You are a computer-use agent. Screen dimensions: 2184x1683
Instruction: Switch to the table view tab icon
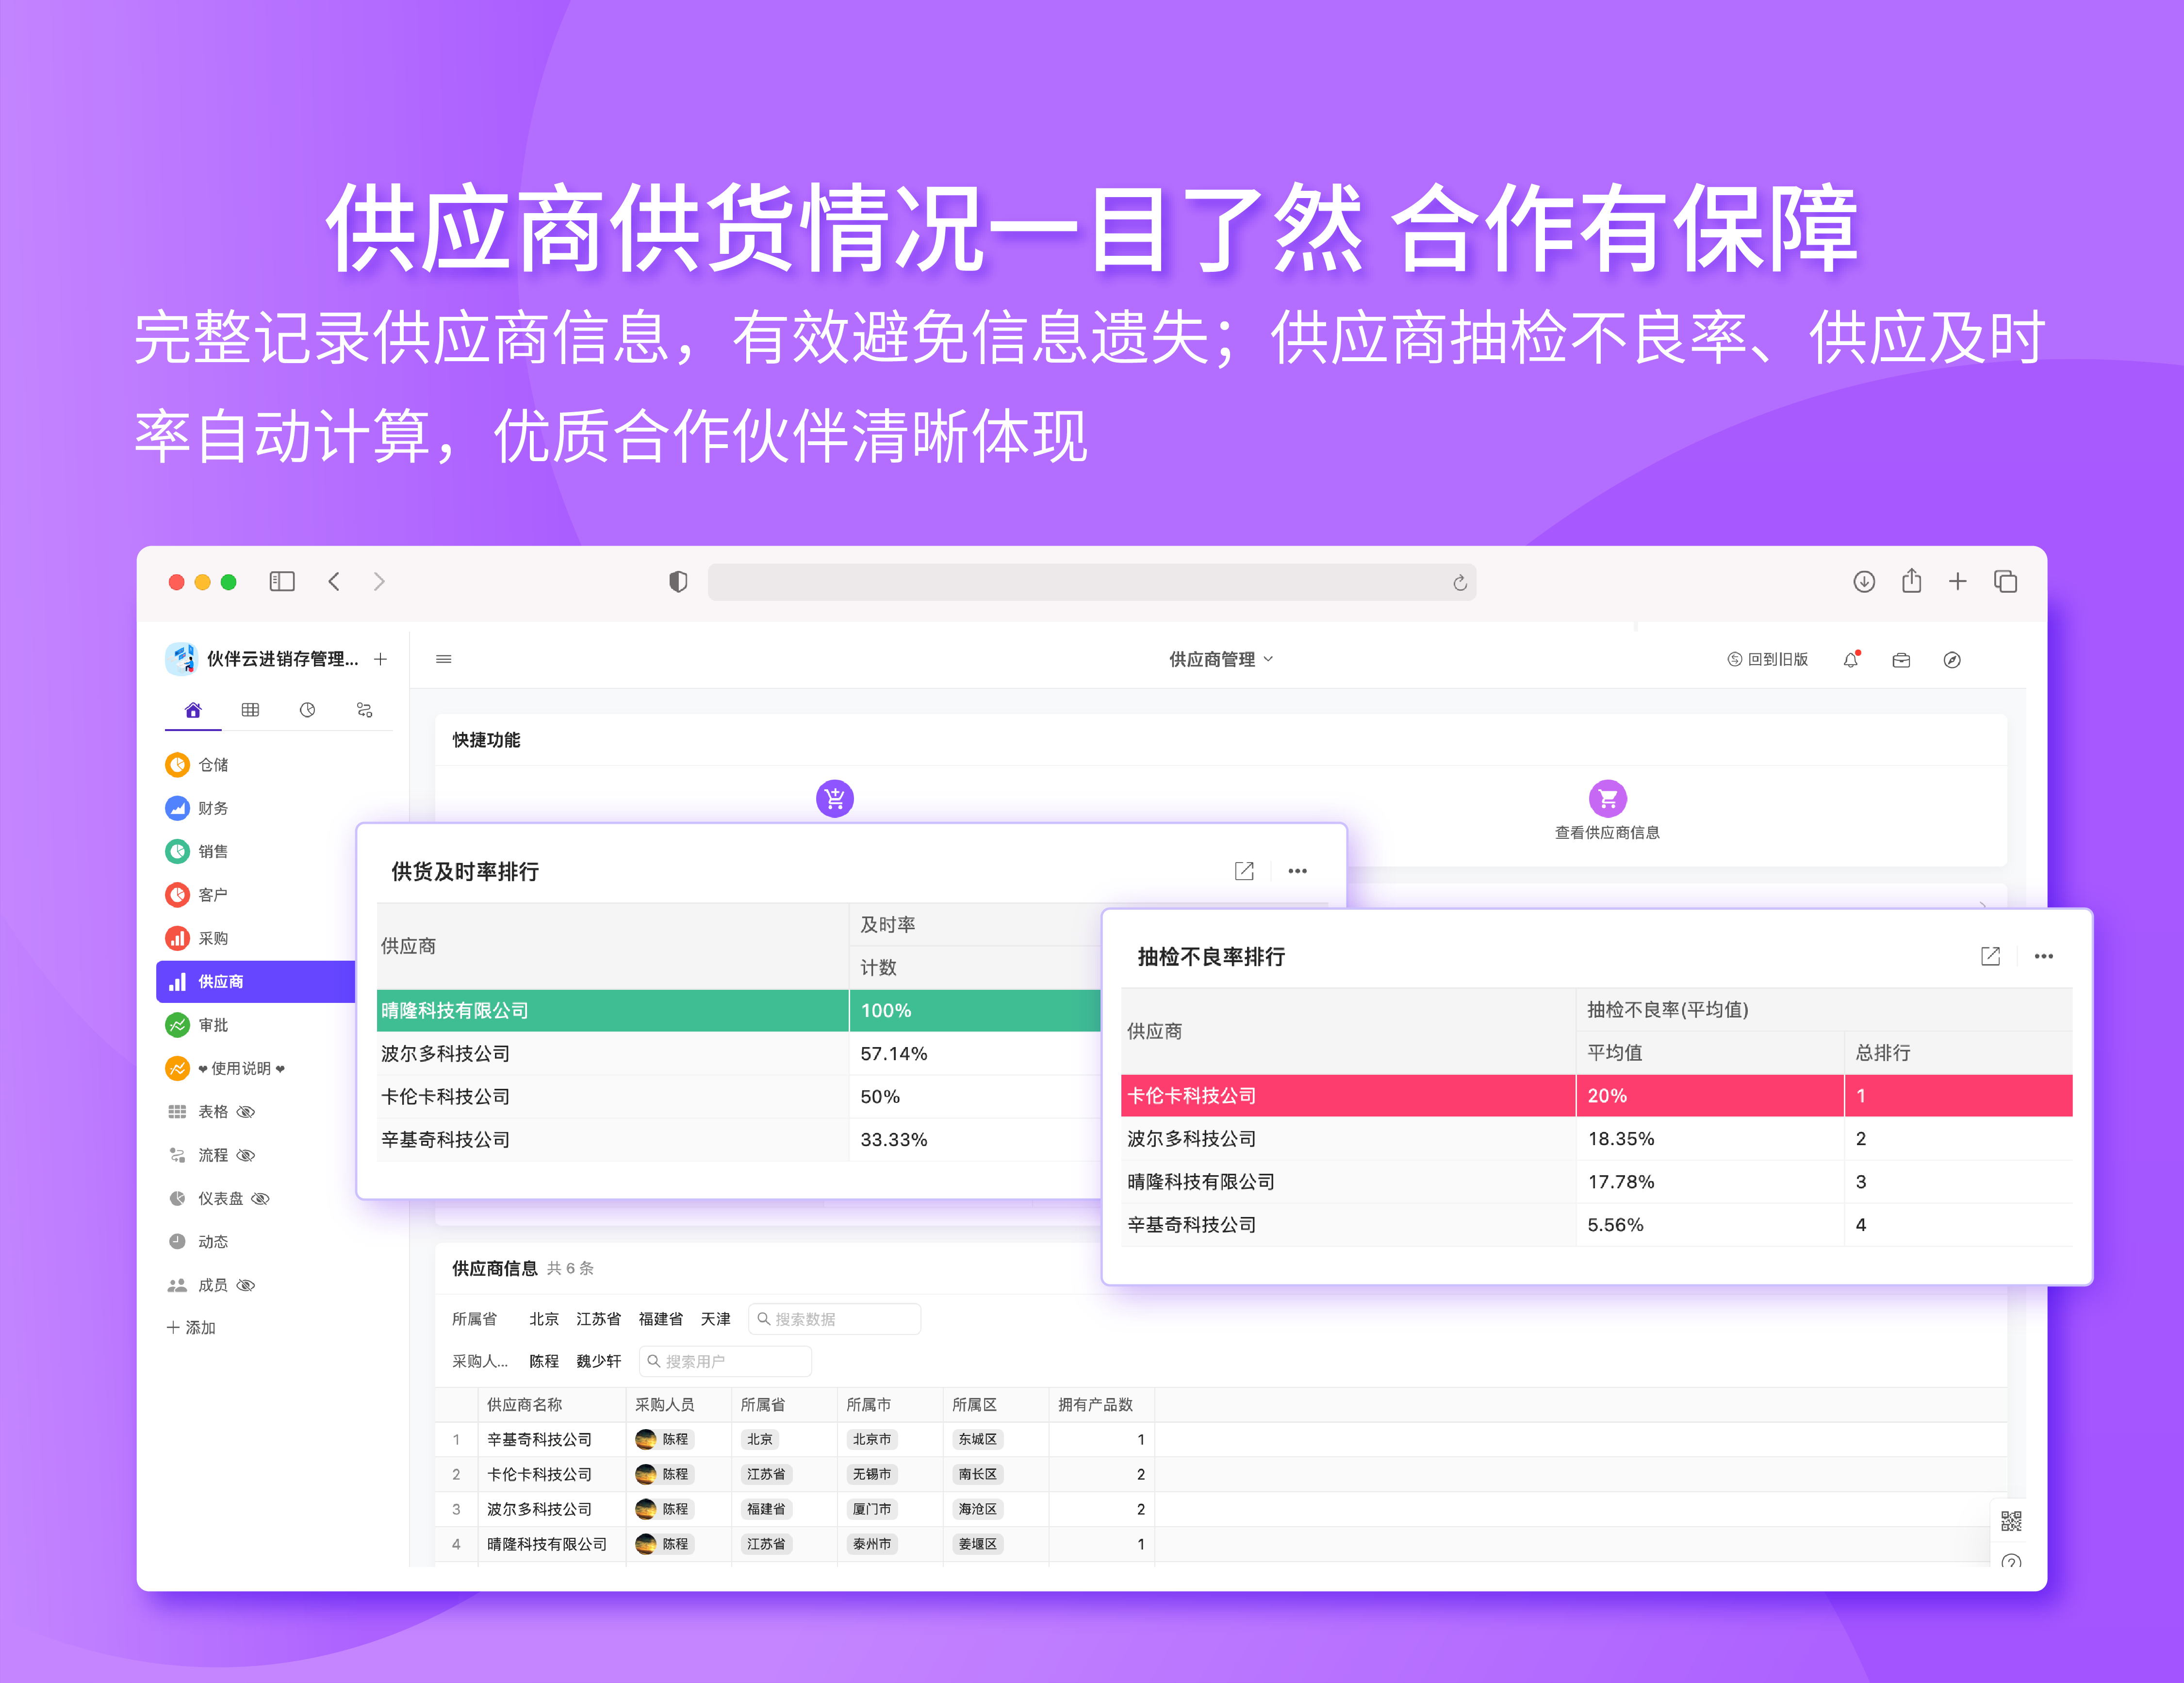click(x=250, y=709)
